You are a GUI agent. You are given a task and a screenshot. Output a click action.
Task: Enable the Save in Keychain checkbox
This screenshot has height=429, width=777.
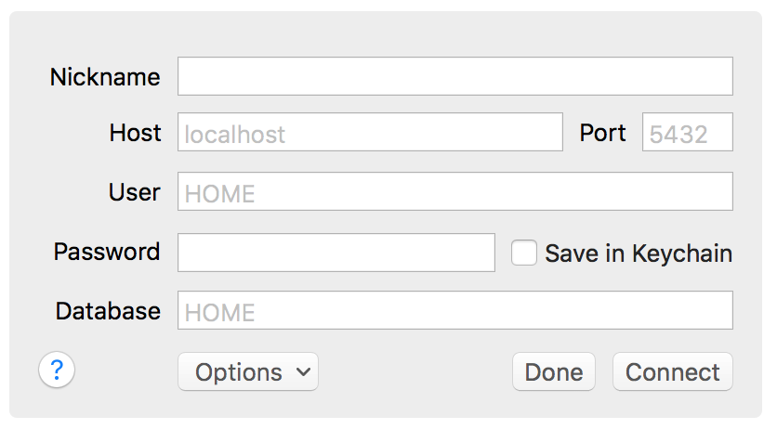(x=524, y=253)
